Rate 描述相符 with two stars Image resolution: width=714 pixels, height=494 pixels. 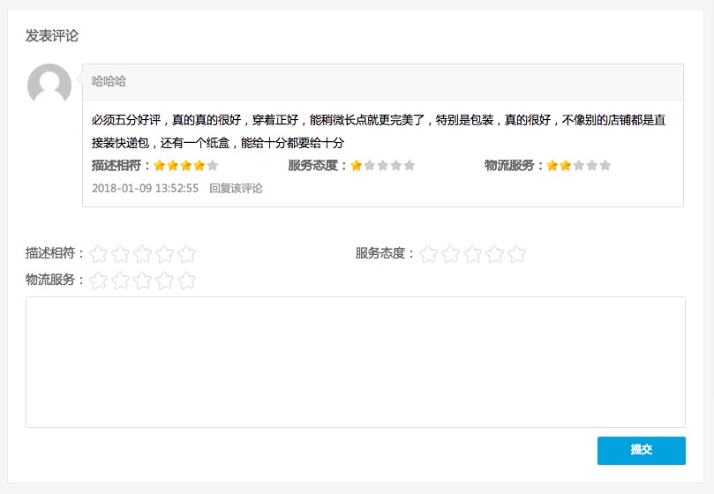pos(121,254)
